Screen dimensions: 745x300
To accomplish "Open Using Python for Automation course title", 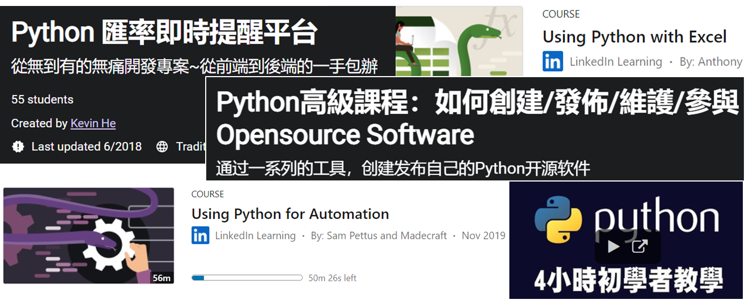I will pyautogui.click(x=290, y=214).
